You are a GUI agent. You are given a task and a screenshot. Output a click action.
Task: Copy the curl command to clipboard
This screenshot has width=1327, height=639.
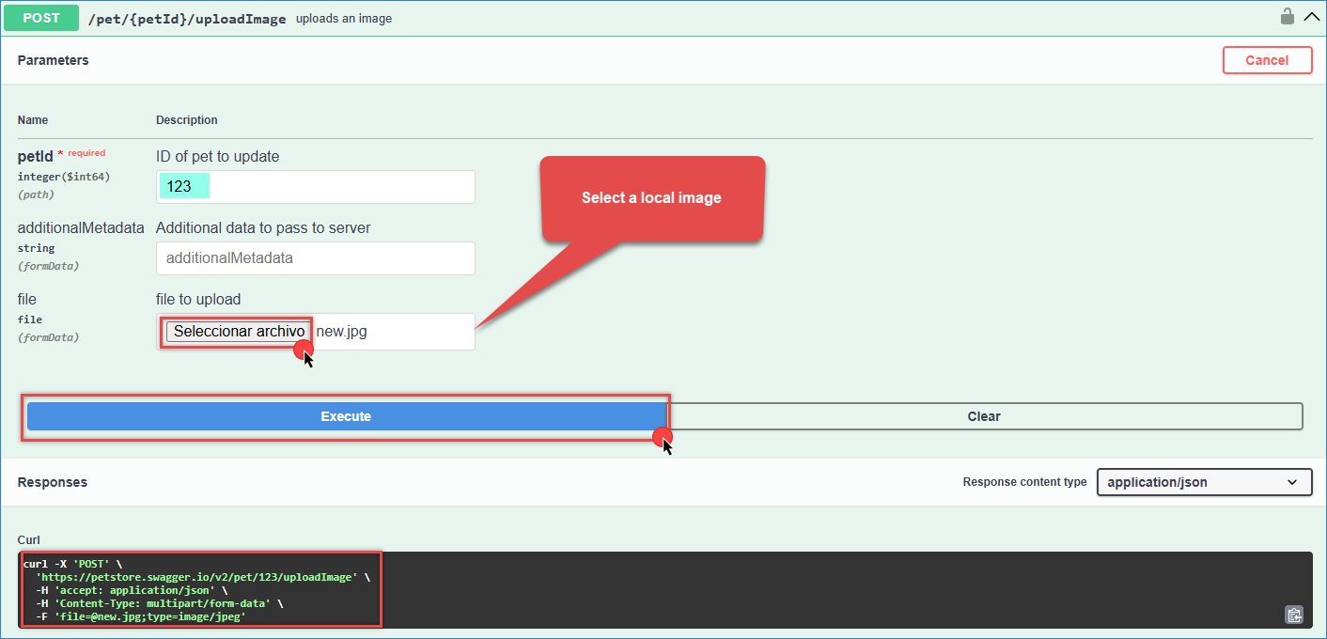pos(1294,615)
